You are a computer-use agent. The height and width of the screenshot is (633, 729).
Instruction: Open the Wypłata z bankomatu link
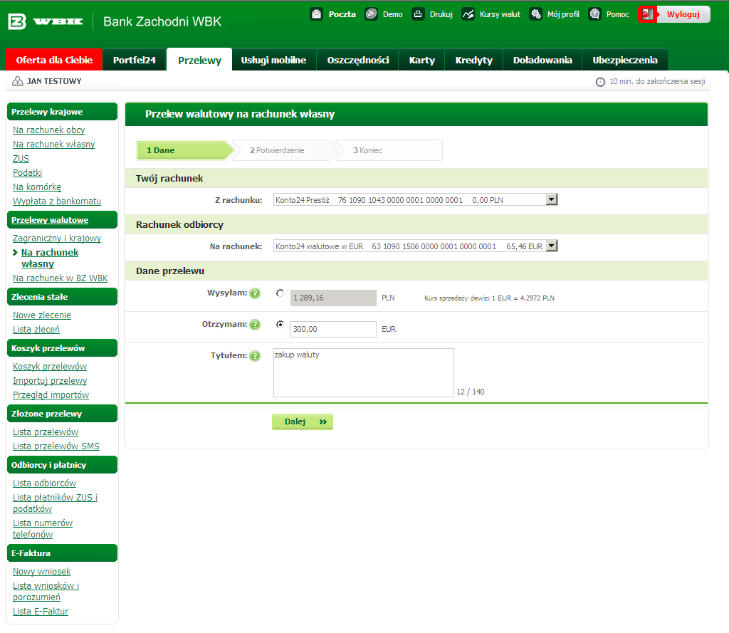pyautogui.click(x=57, y=202)
